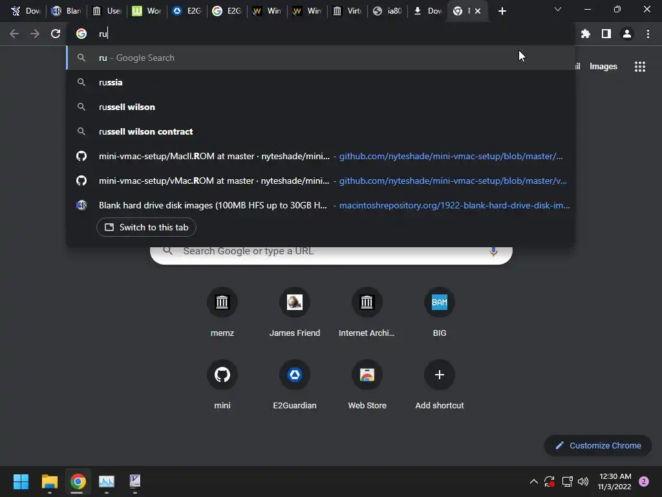The image size is (662, 497).
Task: Click the Google search box
Action: pos(331,255)
